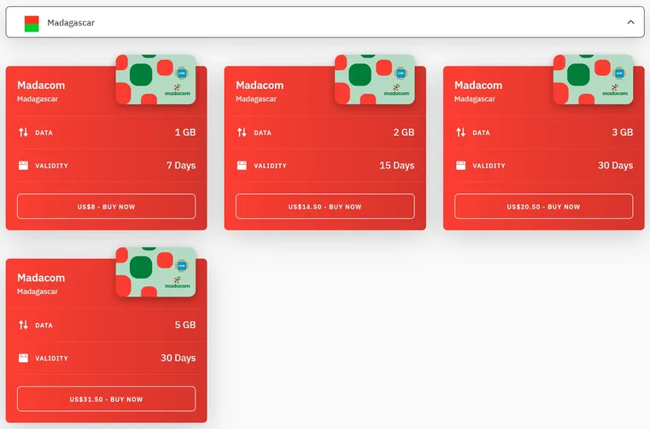Click data arrows icon on 1 GB card
Viewport: 650px width, 429px height.
(x=23, y=132)
